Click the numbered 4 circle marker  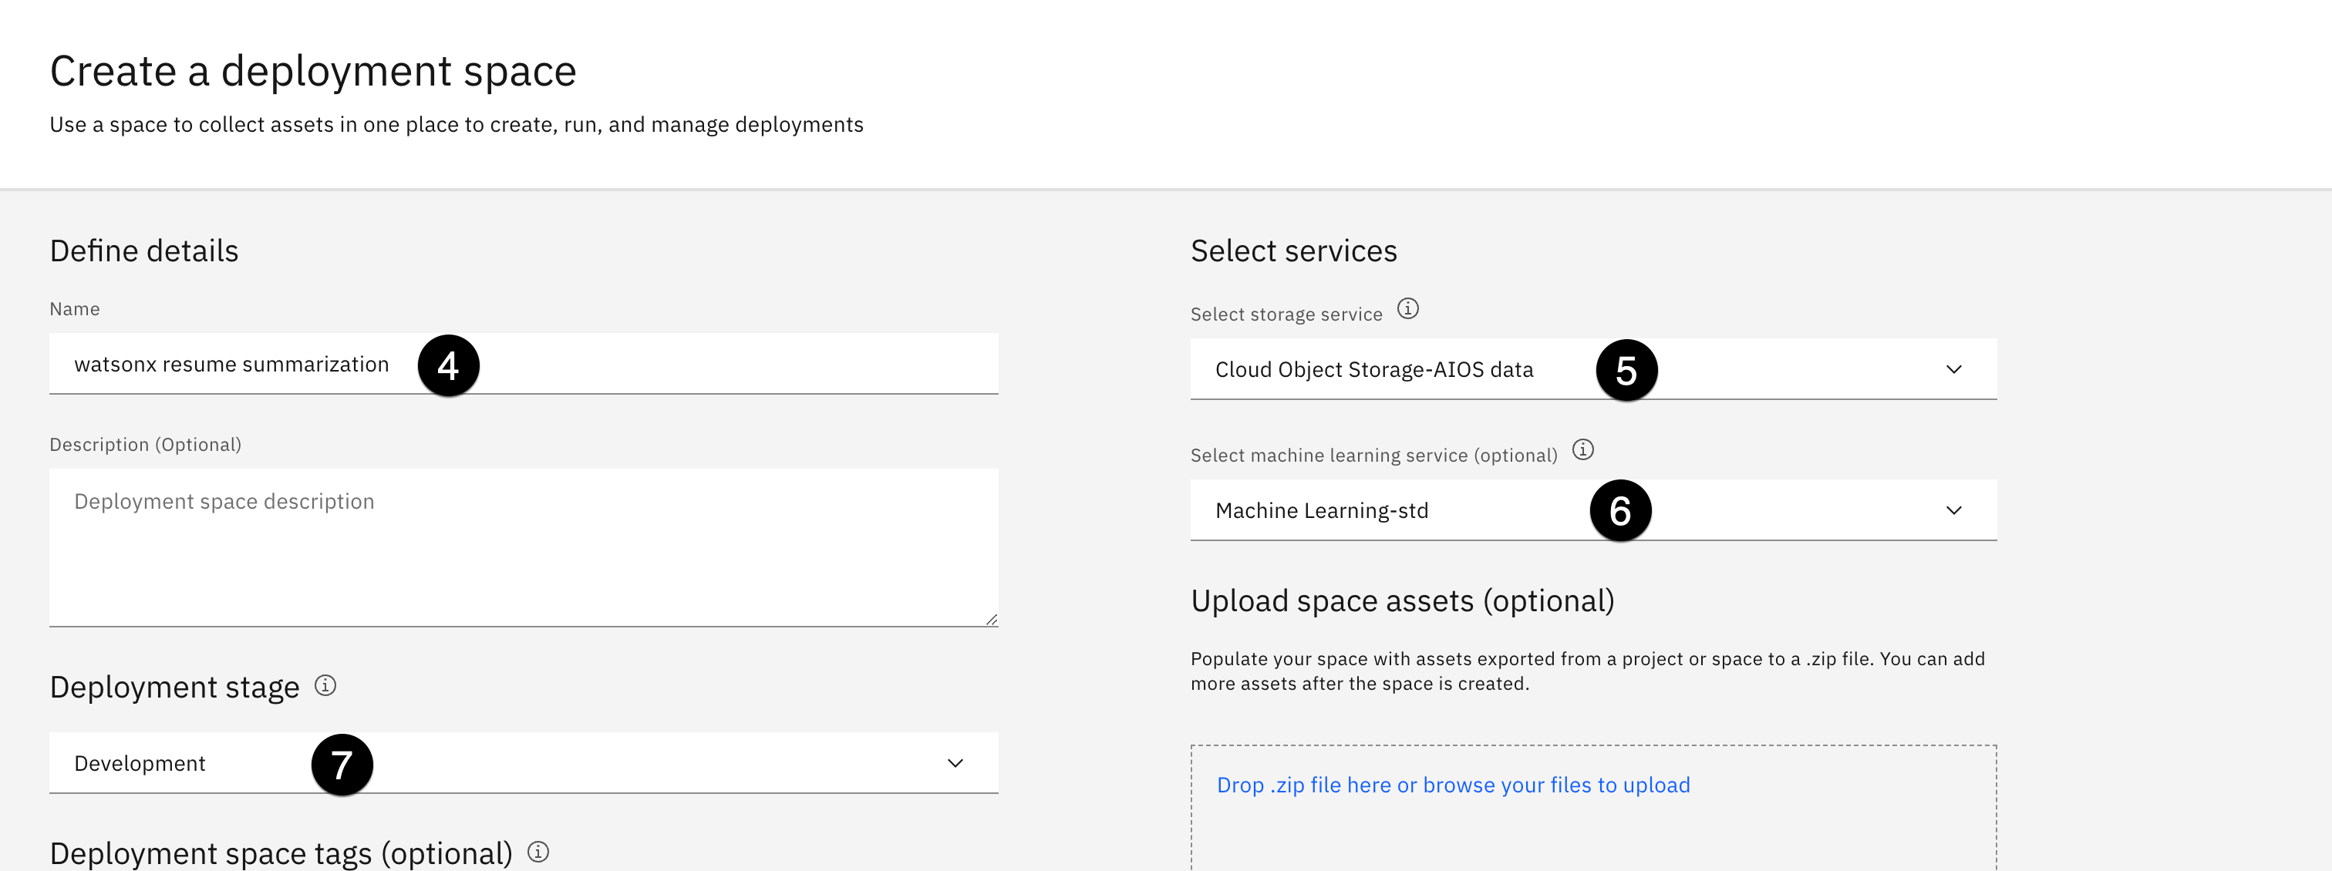(x=448, y=365)
